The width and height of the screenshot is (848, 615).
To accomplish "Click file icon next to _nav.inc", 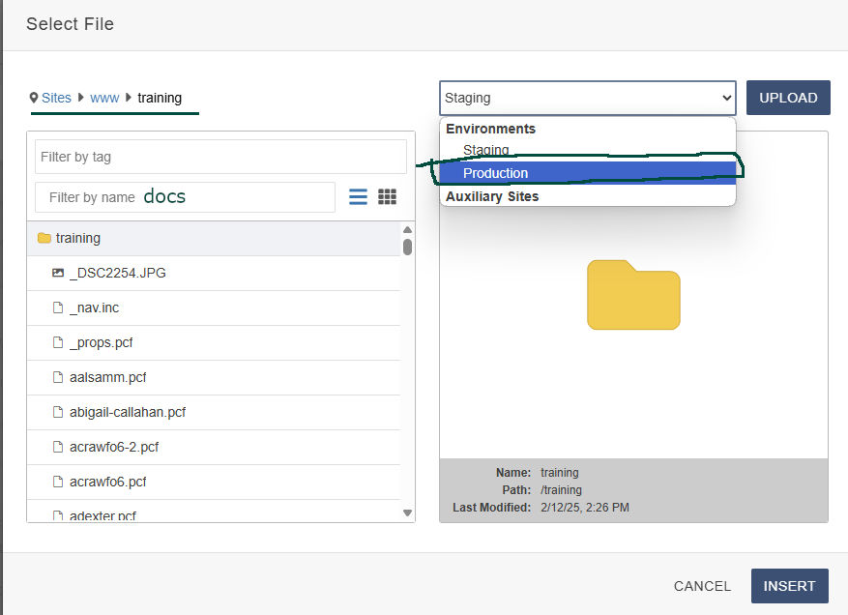I will coord(58,307).
